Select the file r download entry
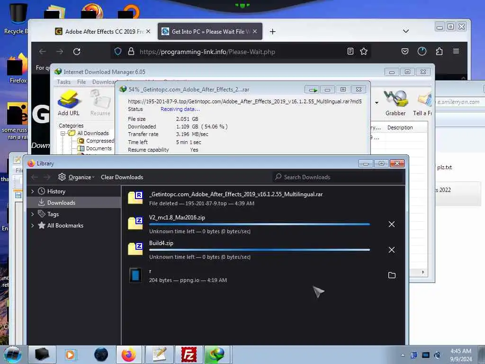This screenshot has height=364, width=485. (x=263, y=275)
